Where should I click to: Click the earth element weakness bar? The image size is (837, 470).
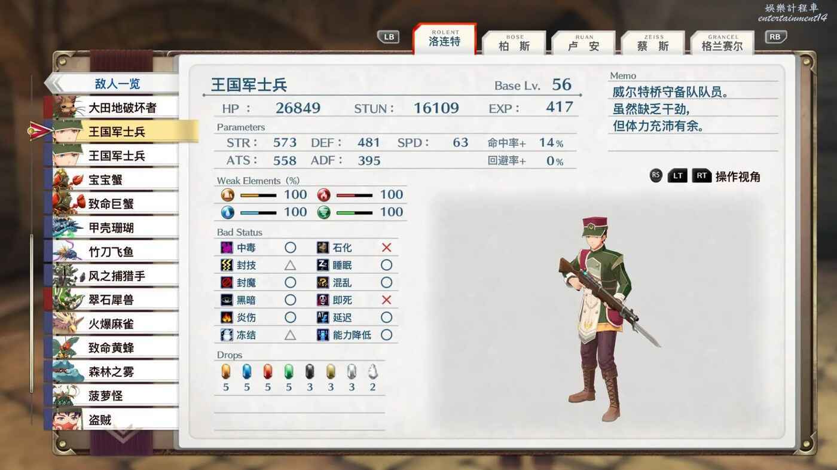coord(258,195)
